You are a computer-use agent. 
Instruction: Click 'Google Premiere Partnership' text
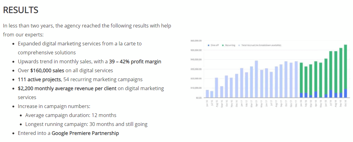tap(85, 133)
